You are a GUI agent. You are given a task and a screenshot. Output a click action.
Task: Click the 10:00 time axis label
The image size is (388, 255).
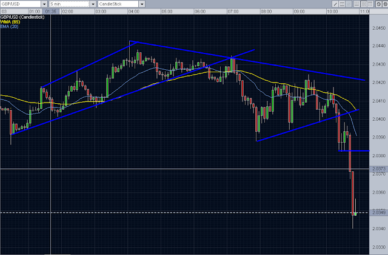click(332, 12)
